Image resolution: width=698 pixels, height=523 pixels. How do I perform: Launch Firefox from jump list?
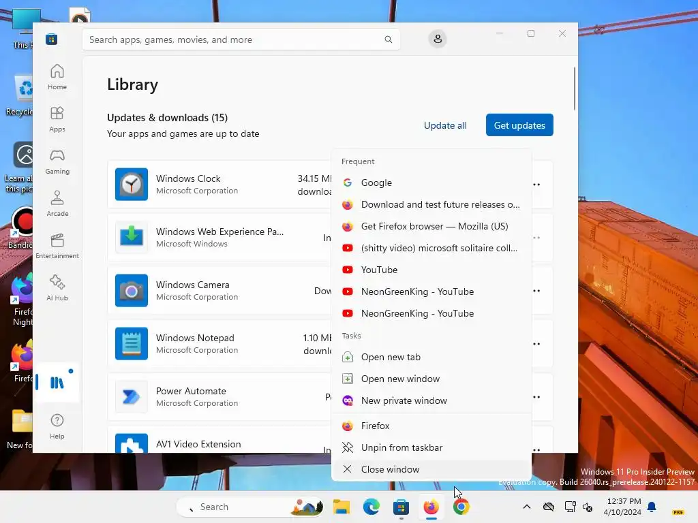[431, 426]
